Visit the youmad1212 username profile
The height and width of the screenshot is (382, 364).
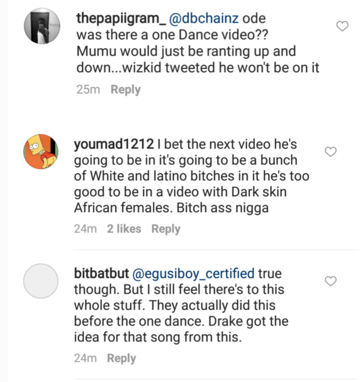113,144
